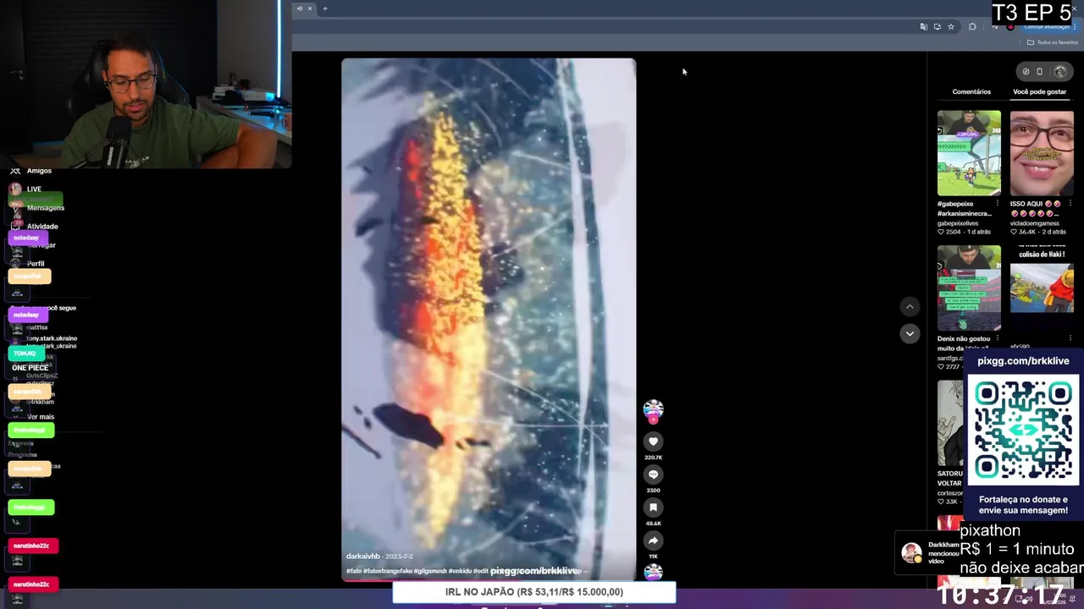Viewport: 1084px width, 609px height.
Task: Click the 2023-7-2 post date text
Action: tap(400, 557)
